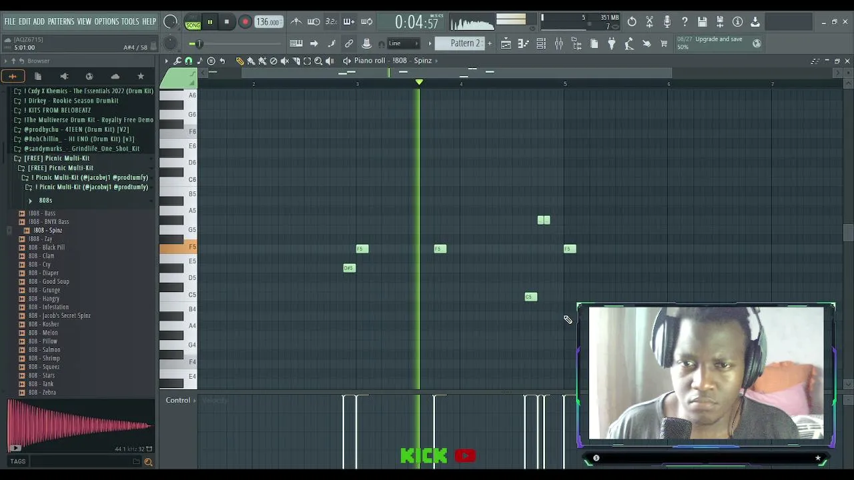The width and height of the screenshot is (854, 480).
Task: Click the undo history icon
Action: (632, 22)
